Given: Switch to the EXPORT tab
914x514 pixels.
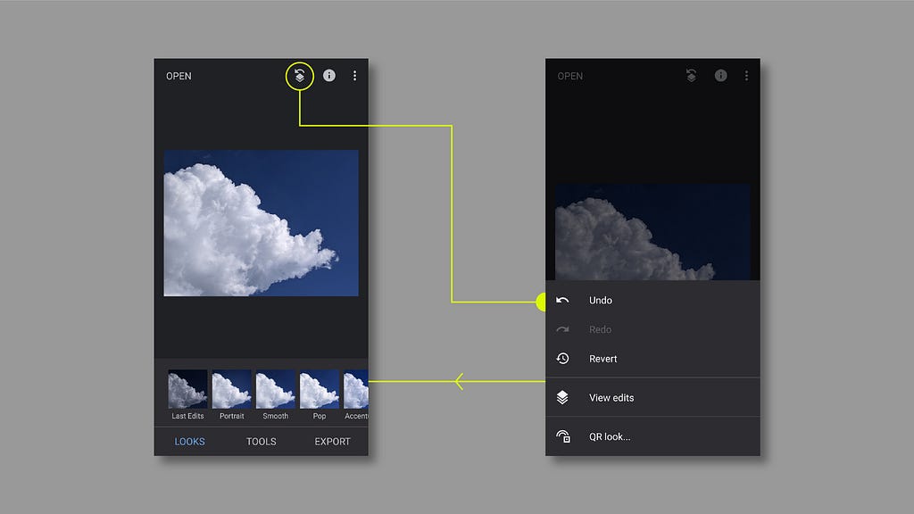Looking at the screenshot, I should (x=332, y=441).
